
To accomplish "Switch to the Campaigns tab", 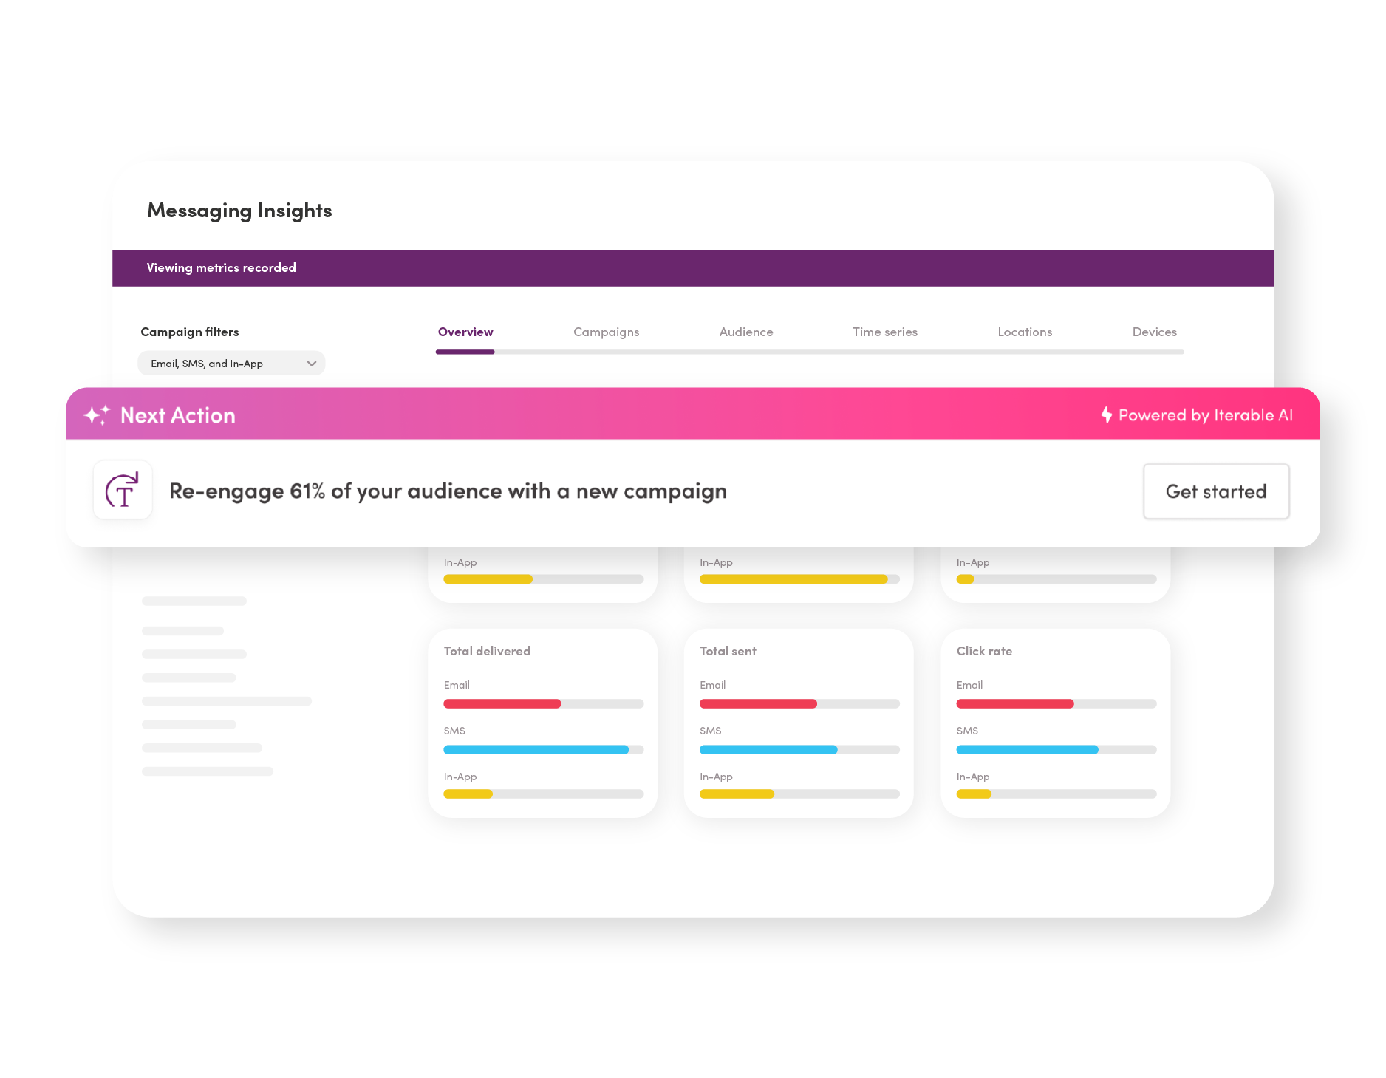I will pos(607,332).
